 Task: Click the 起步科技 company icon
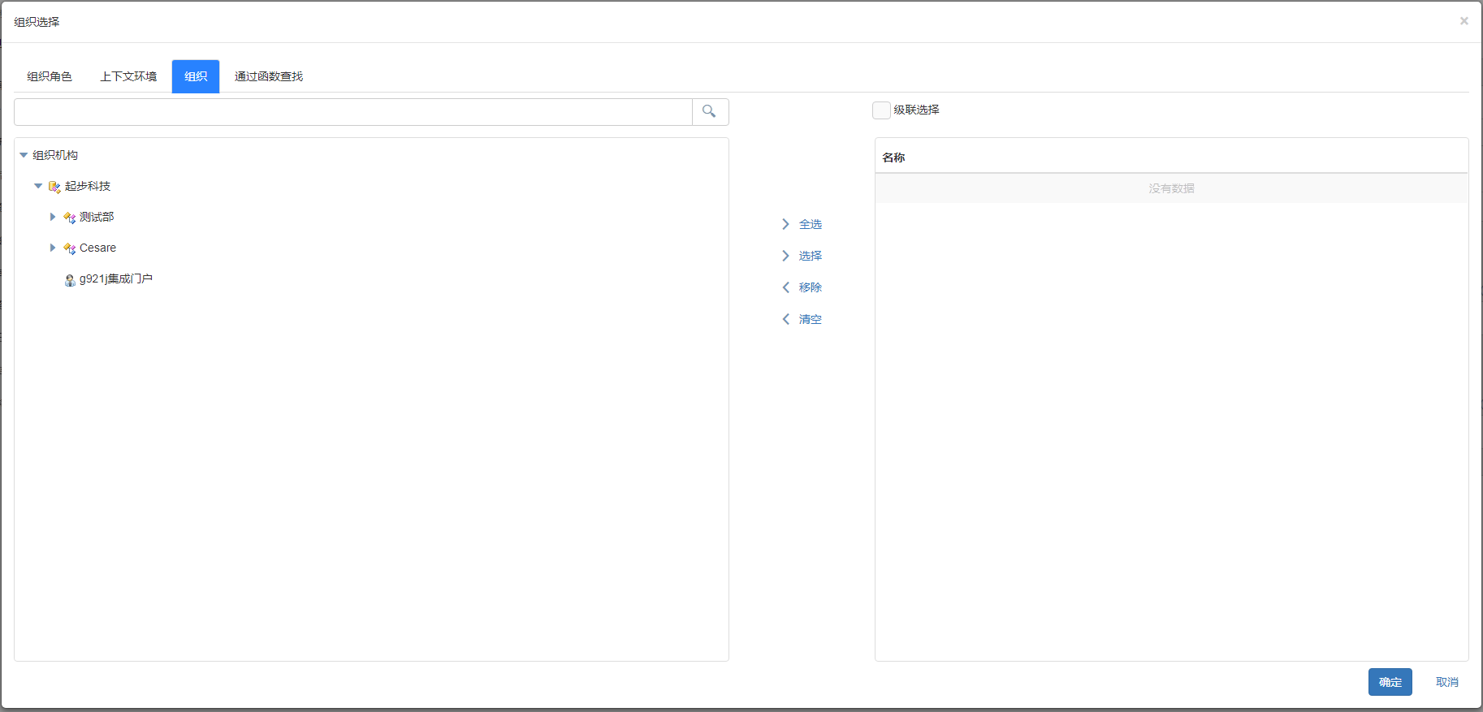pos(54,187)
